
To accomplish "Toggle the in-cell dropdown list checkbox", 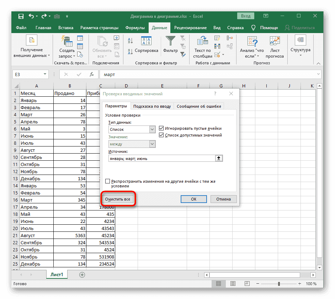I will tap(161, 135).
